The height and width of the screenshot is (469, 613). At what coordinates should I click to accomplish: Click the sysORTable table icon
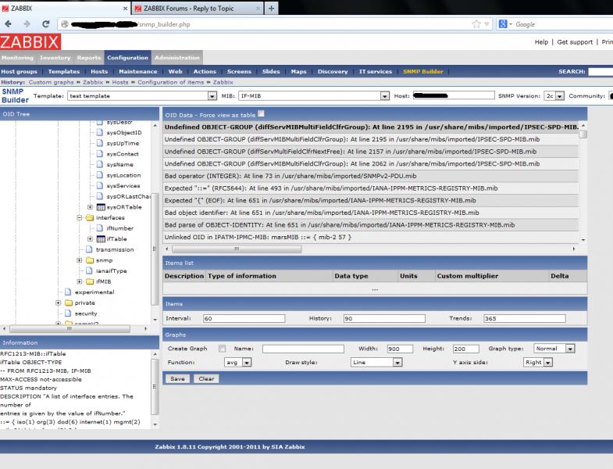point(101,207)
